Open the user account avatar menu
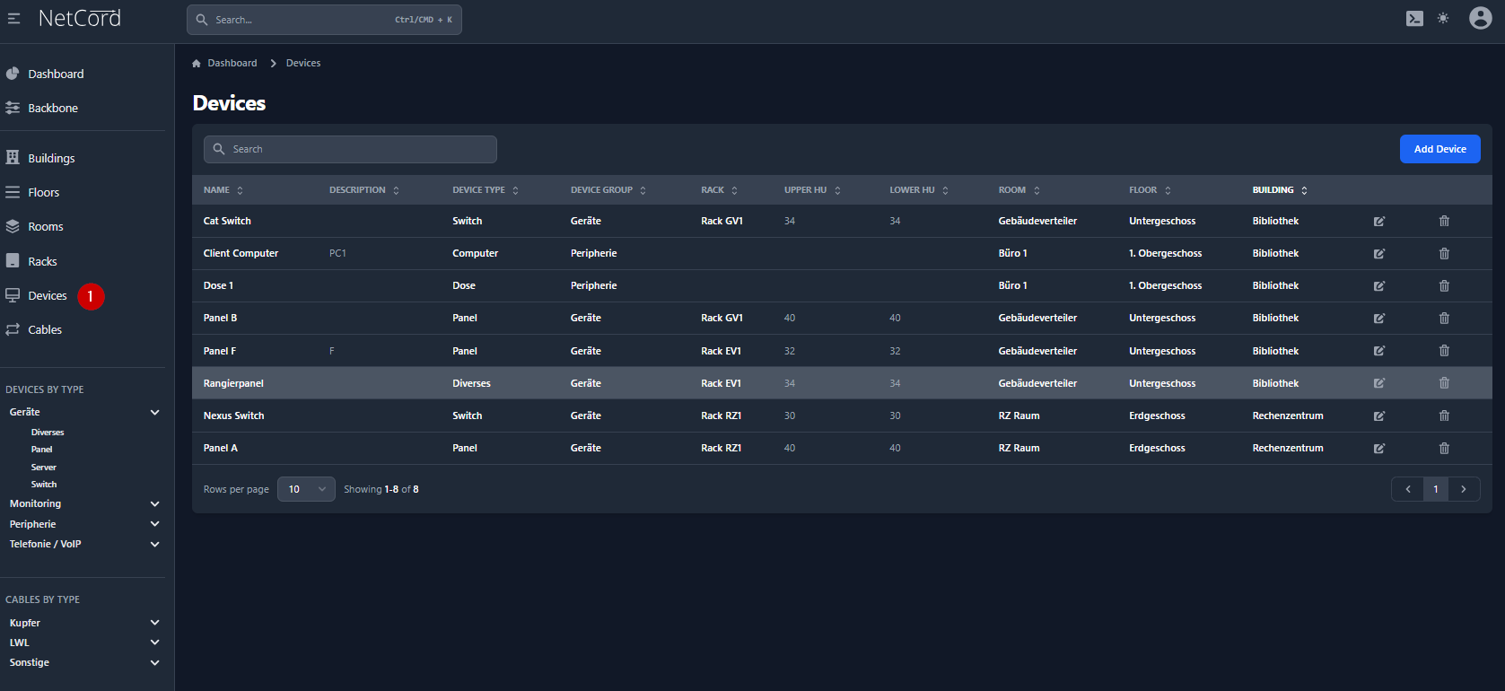The image size is (1505, 691). click(1480, 18)
